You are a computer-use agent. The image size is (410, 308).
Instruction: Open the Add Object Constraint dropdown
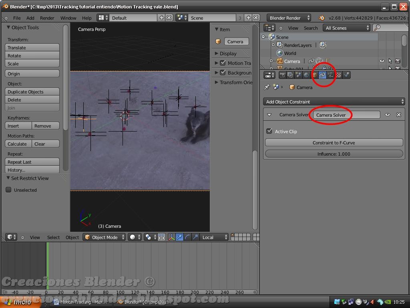[x=334, y=101]
